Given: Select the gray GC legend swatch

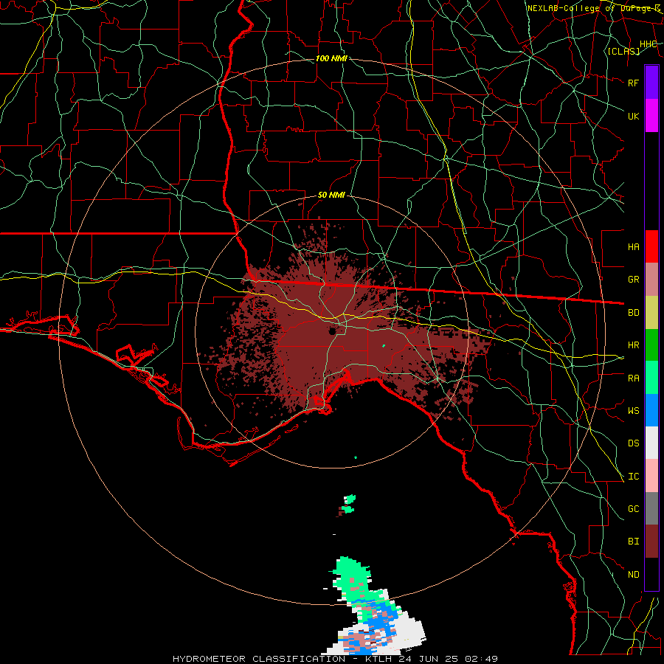Looking at the screenshot, I should click(x=651, y=508).
